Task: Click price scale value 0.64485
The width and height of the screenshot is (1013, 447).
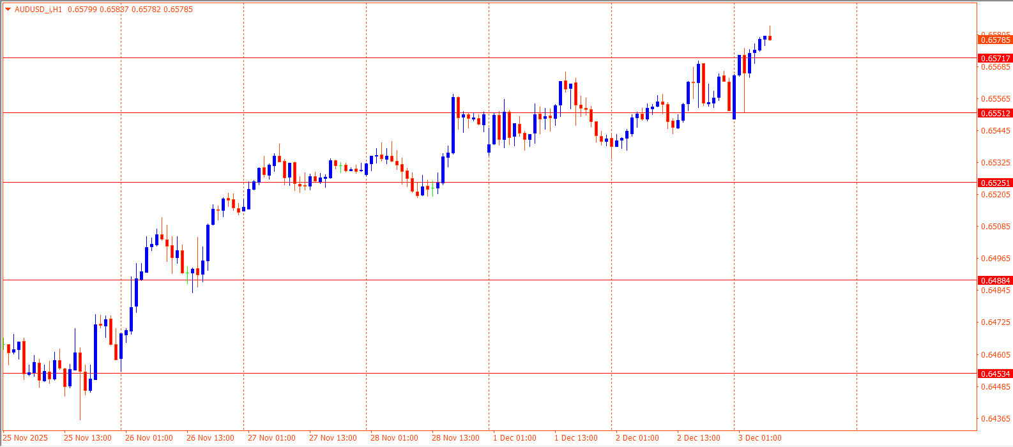Action: [x=996, y=387]
